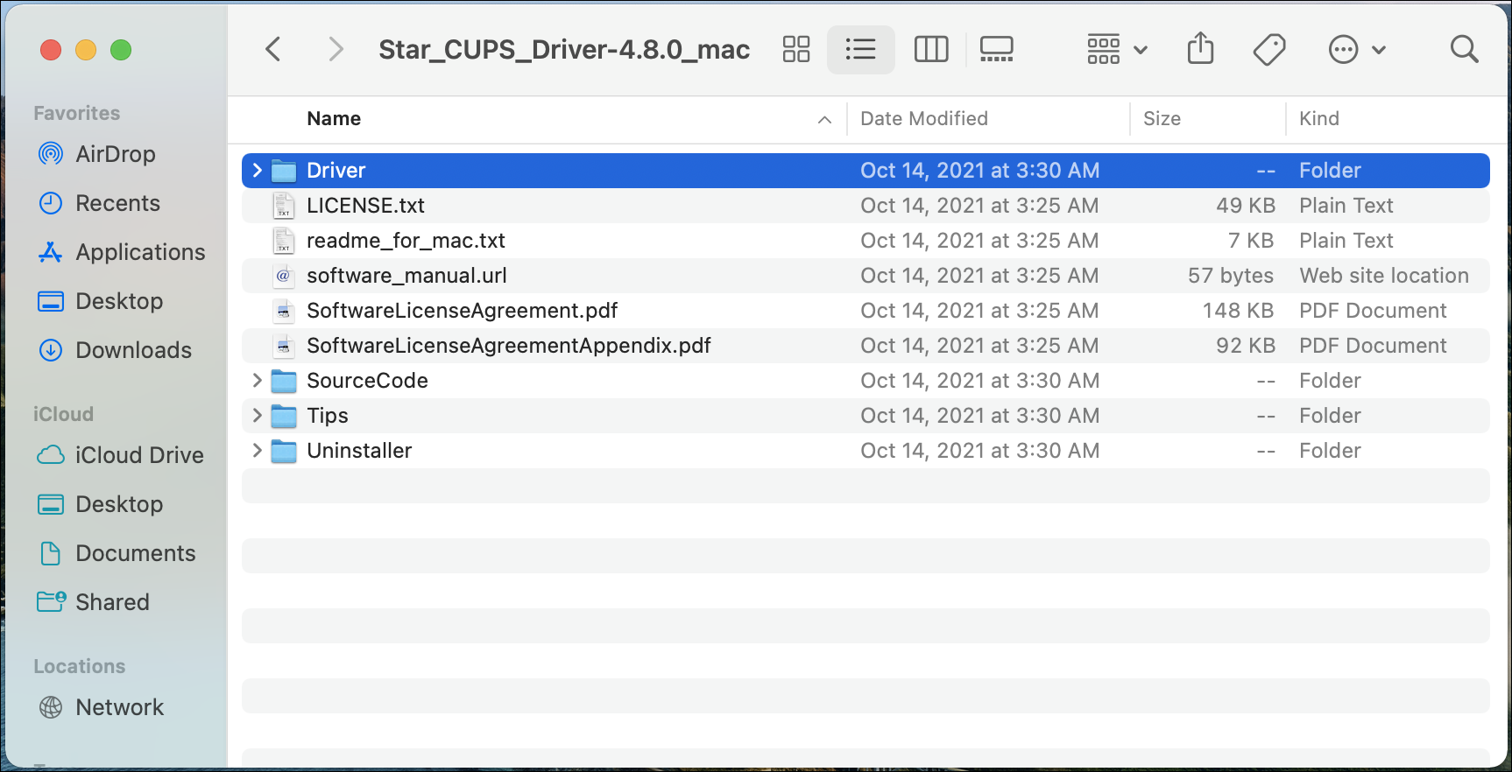Click the Driver folder icon
1512x772 pixels.
(x=284, y=171)
